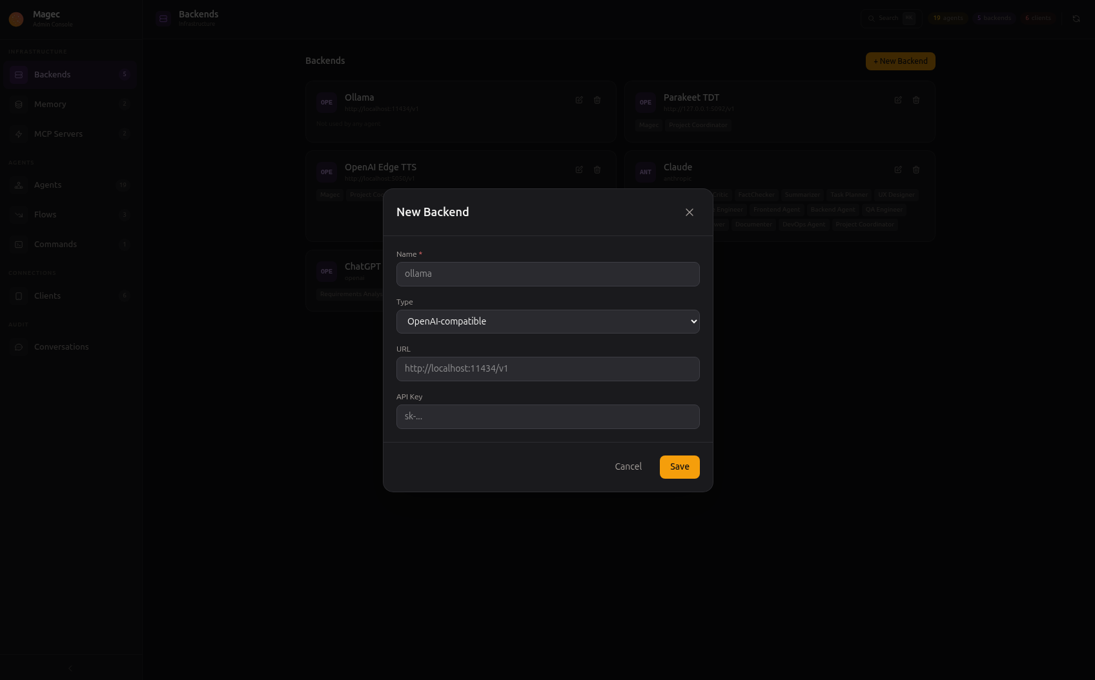This screenshot has width=1095, height=680.
Task: Click the Flows icon in the sidebar
Action: 18,215
